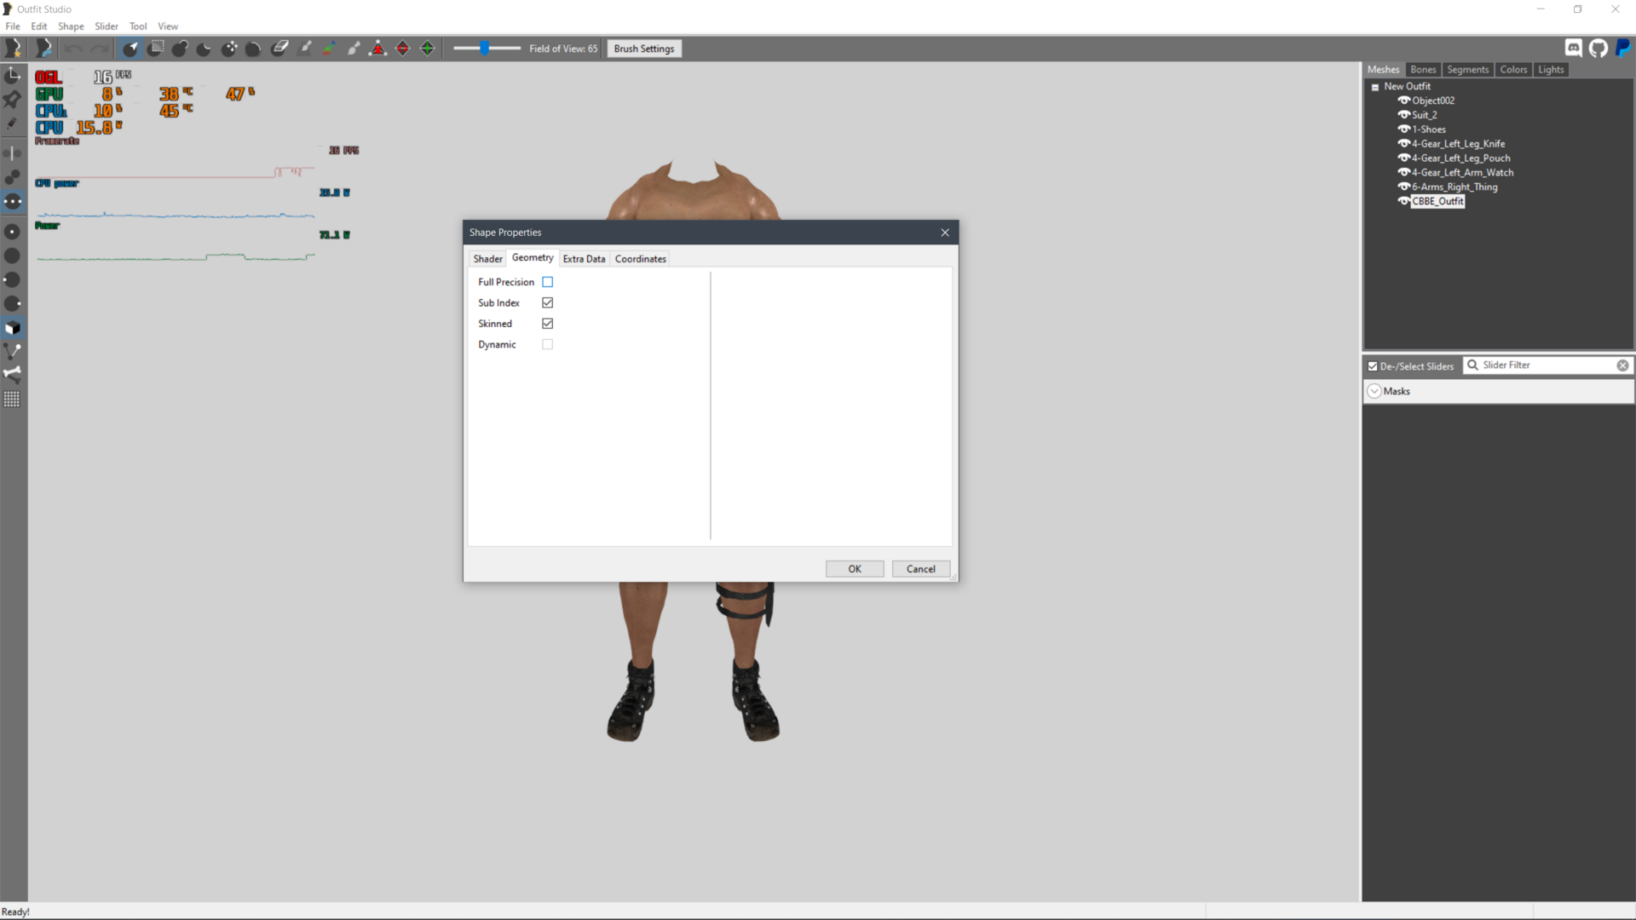Uncheck the Skinned checkbox
Screen dimensions: 1636x920
click(x=548, y=324)
